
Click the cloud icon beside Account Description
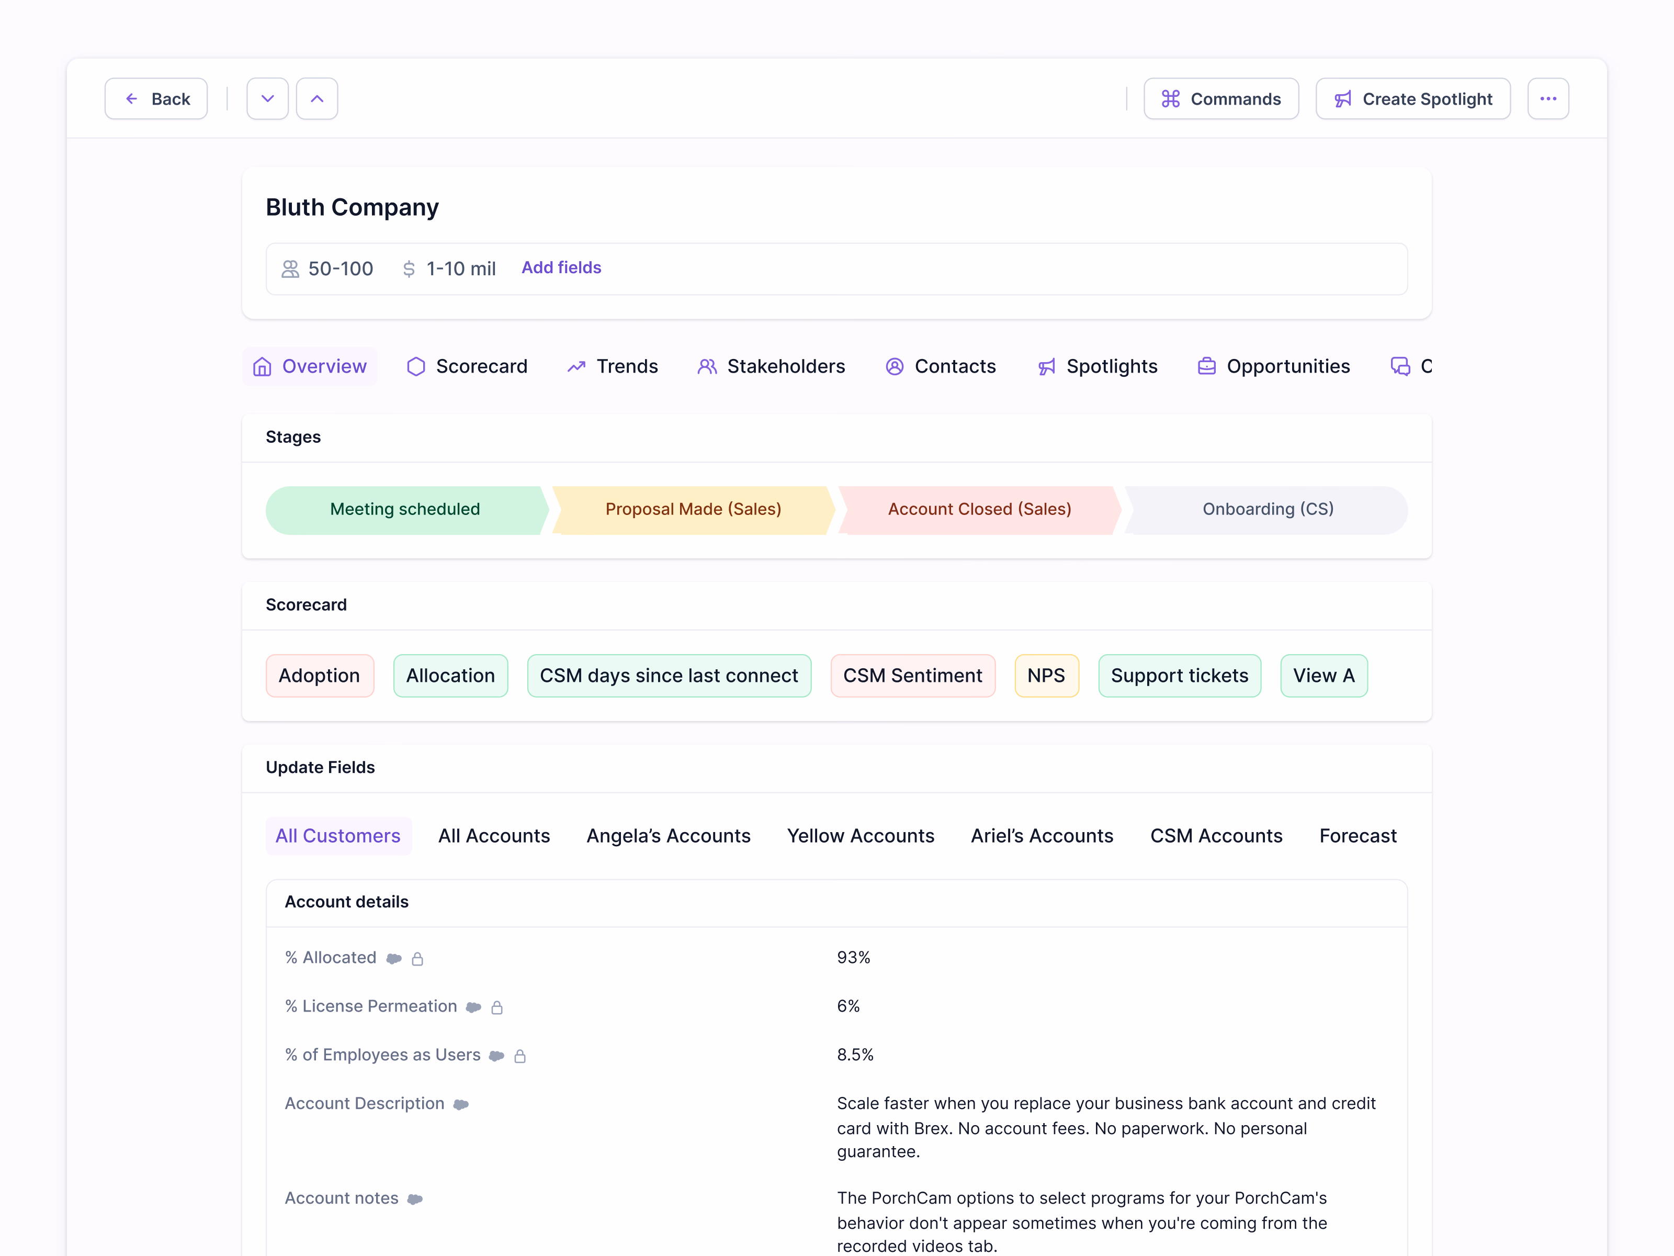tap(461, 1105)
